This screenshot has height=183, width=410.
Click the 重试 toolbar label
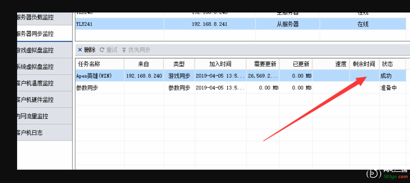coord(112,50)
